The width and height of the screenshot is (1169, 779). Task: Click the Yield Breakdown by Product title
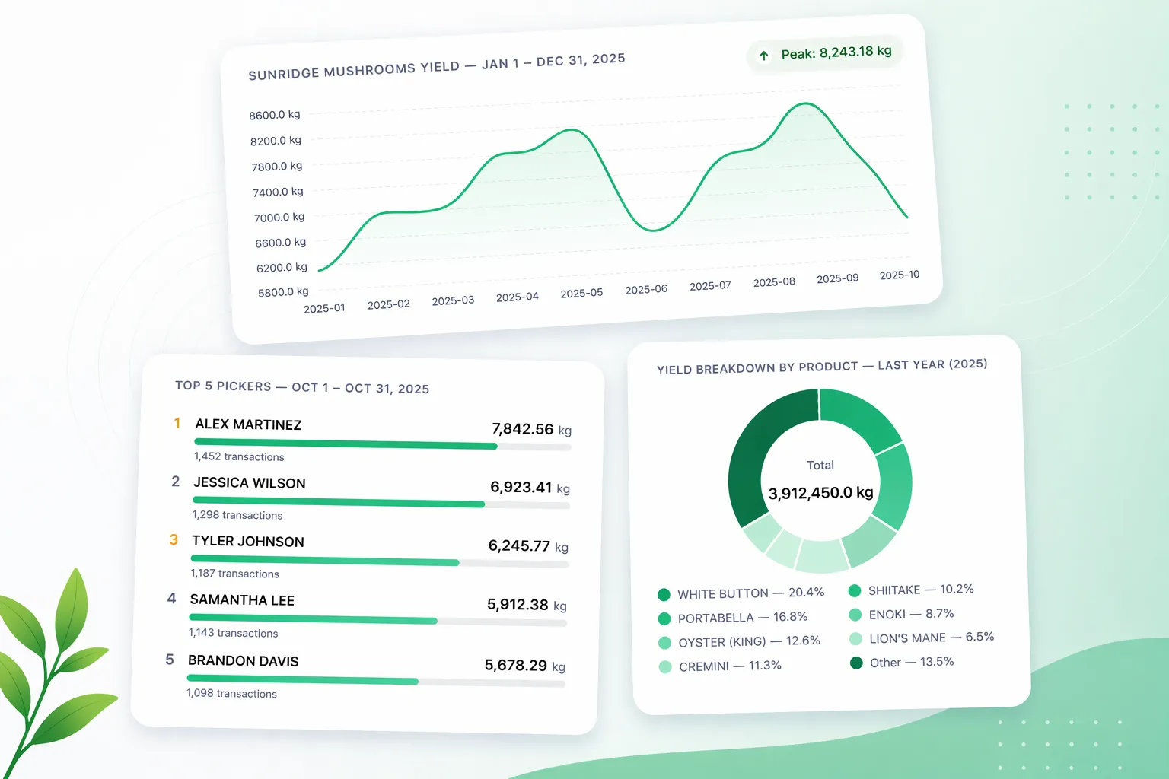click(822, 367)
